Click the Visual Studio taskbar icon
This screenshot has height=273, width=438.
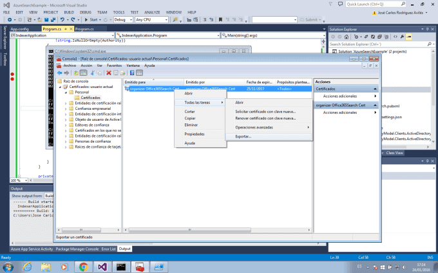102,267
